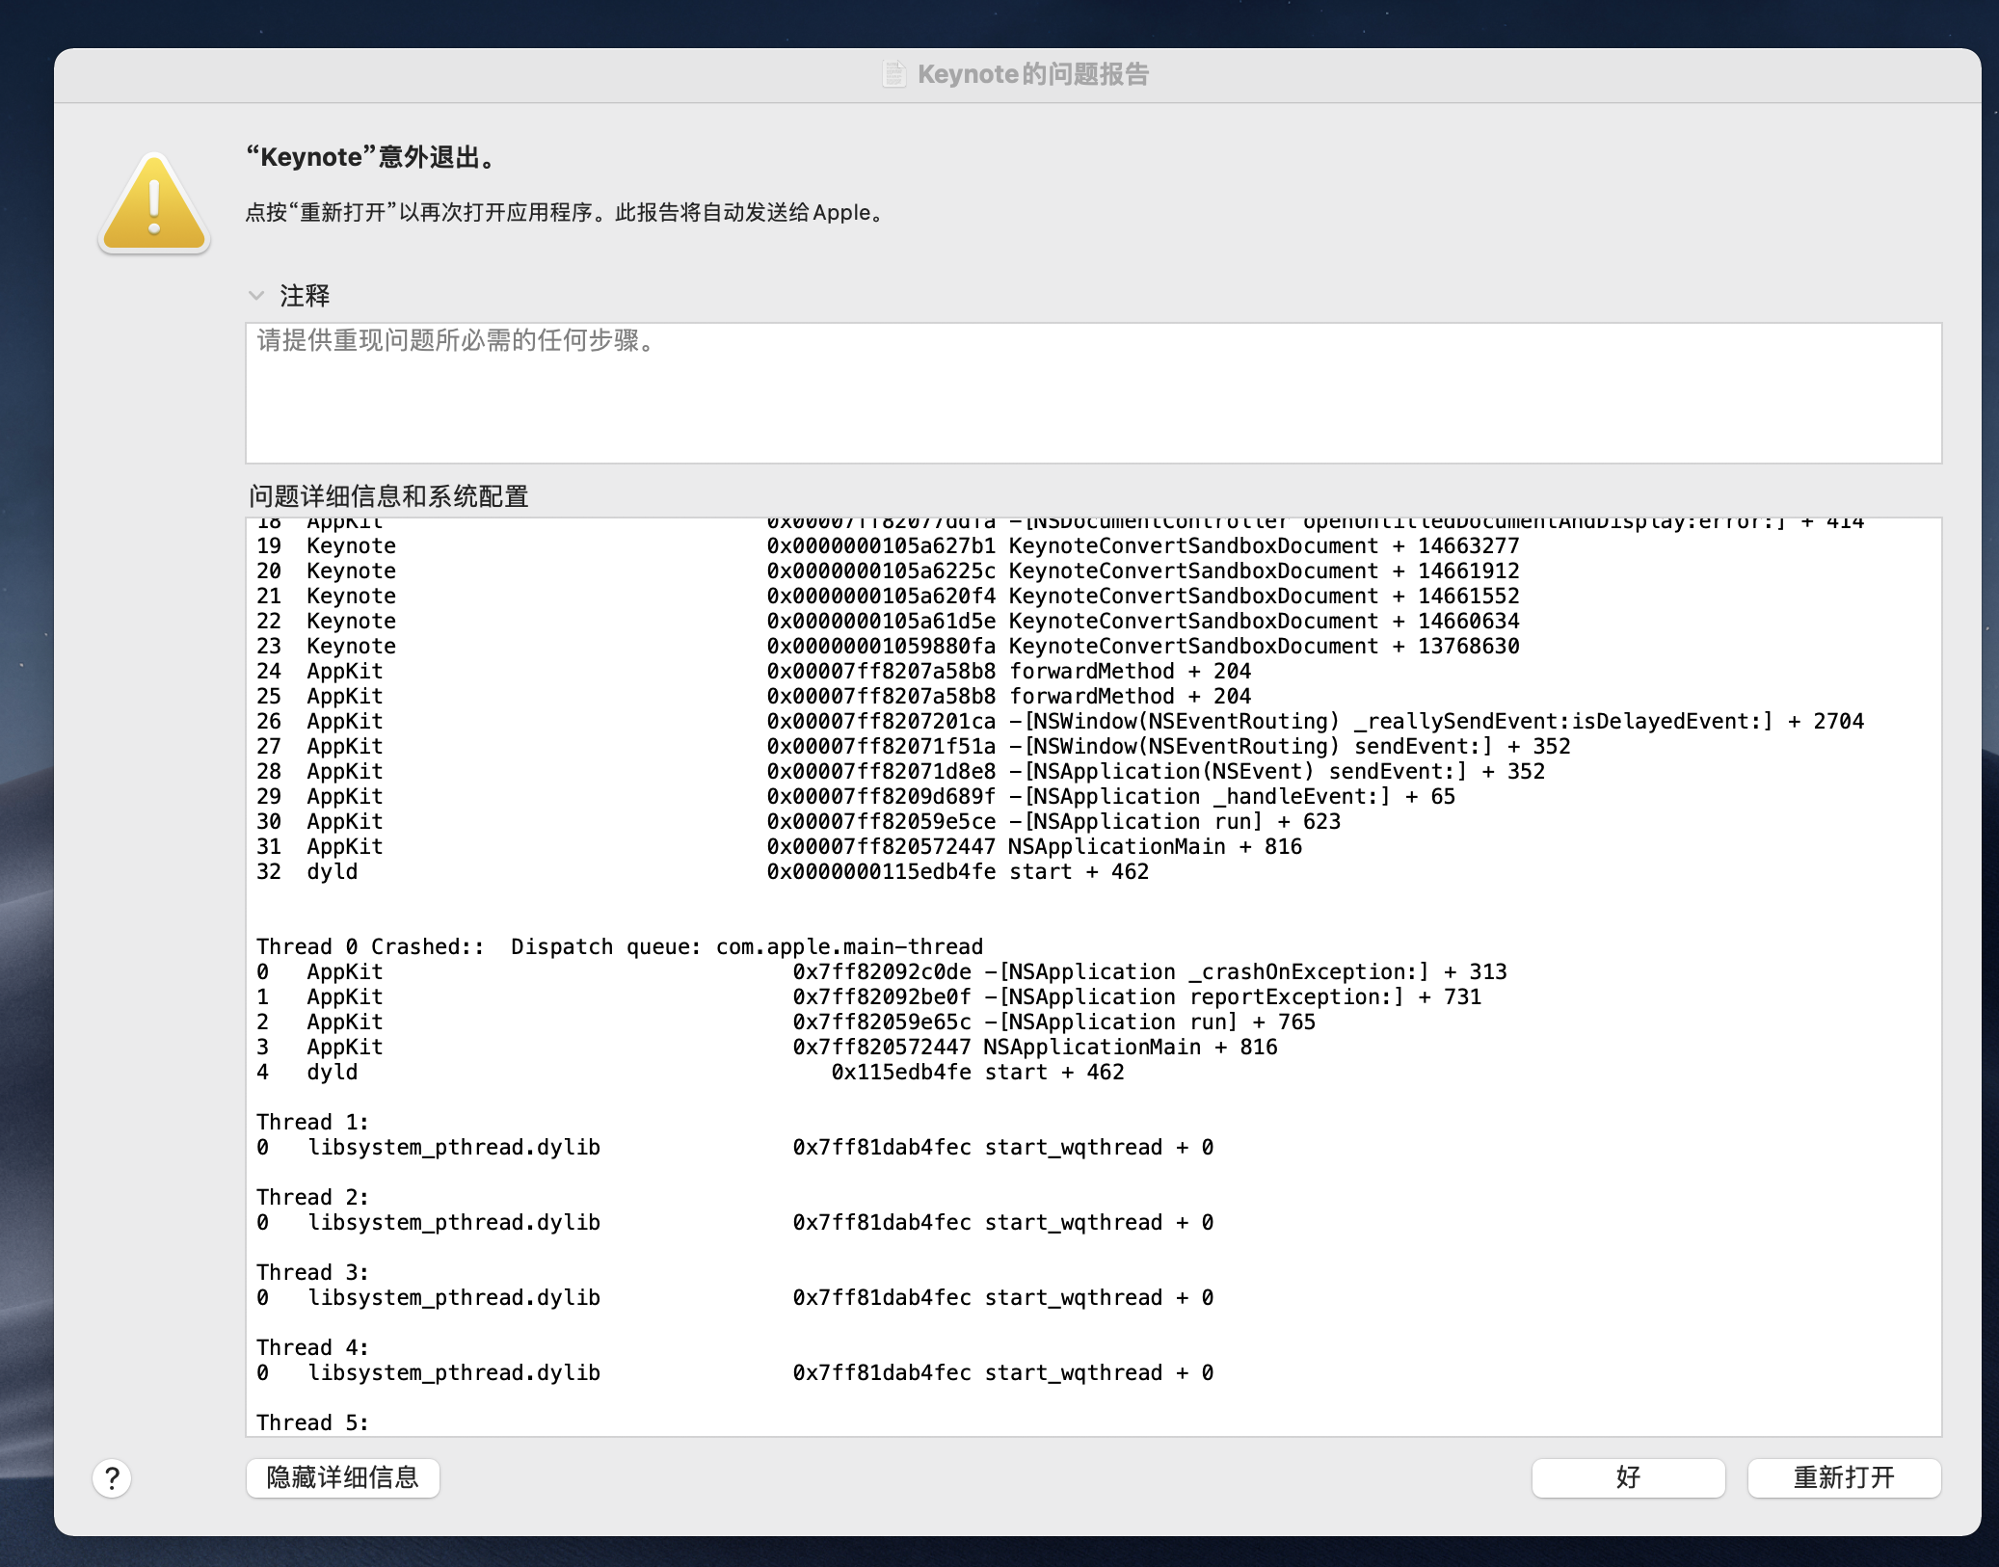Viewport: 1999px width, 1567px height.
Task: Click the "Thread 0 Crashed" line in log
Action: click(619, 946)
